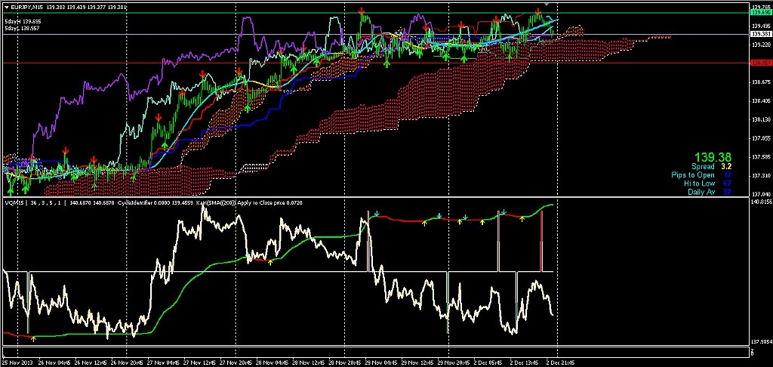Click the 28 Nov 20:45 time label

pyautogui.click(x=344, y=361)
